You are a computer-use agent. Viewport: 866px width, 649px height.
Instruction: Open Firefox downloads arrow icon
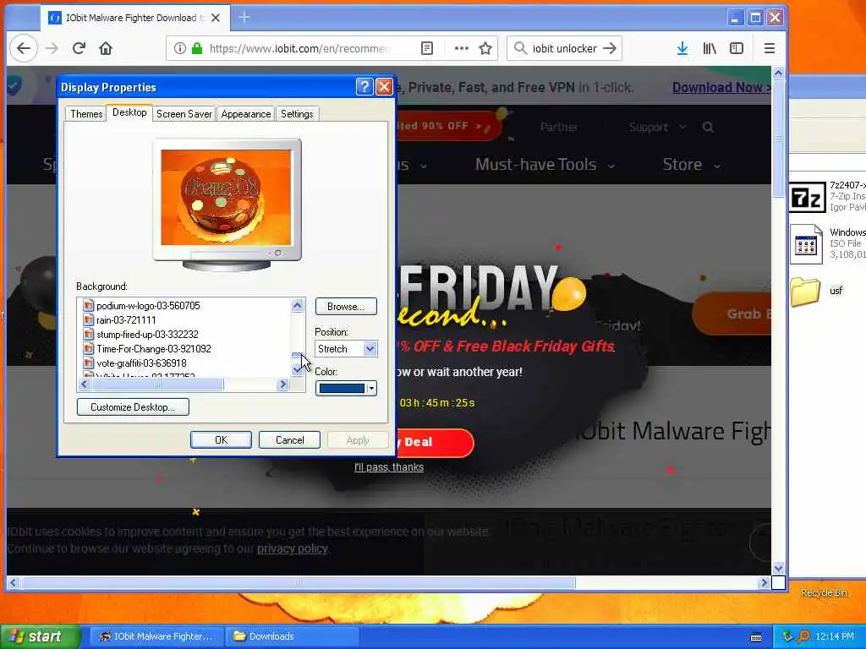682,48
